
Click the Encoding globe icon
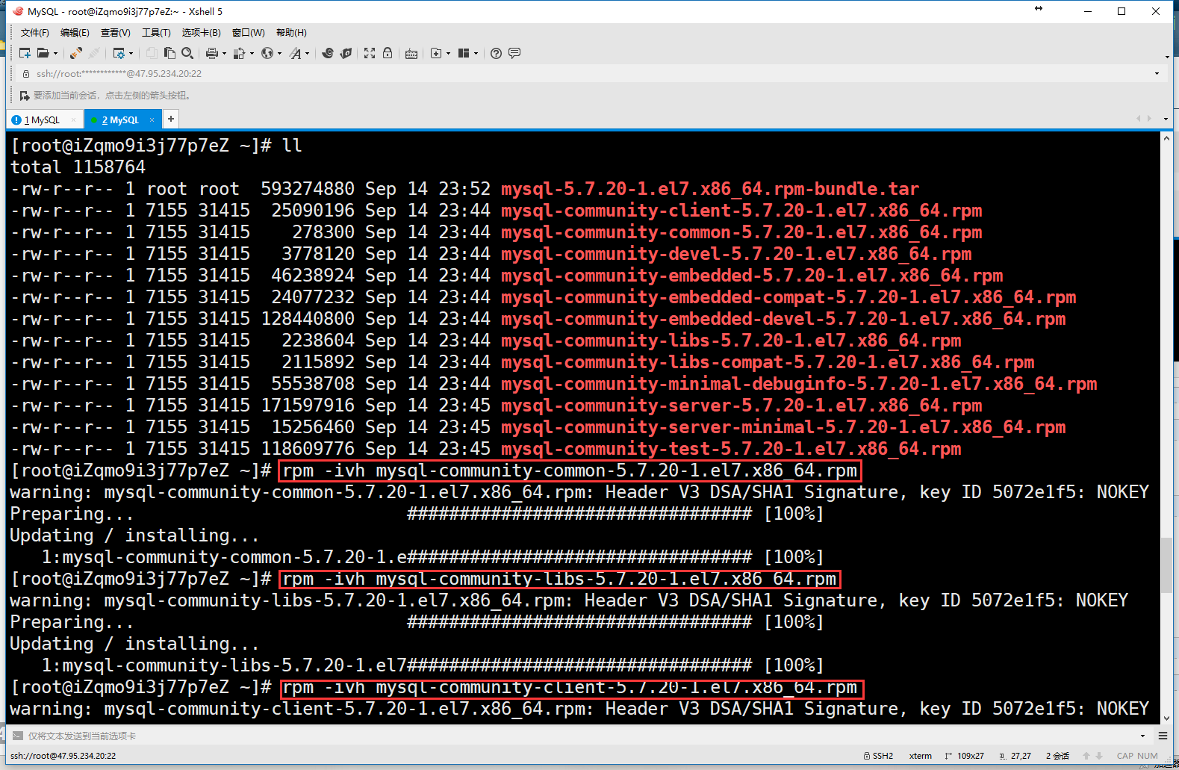pos(267,53)
